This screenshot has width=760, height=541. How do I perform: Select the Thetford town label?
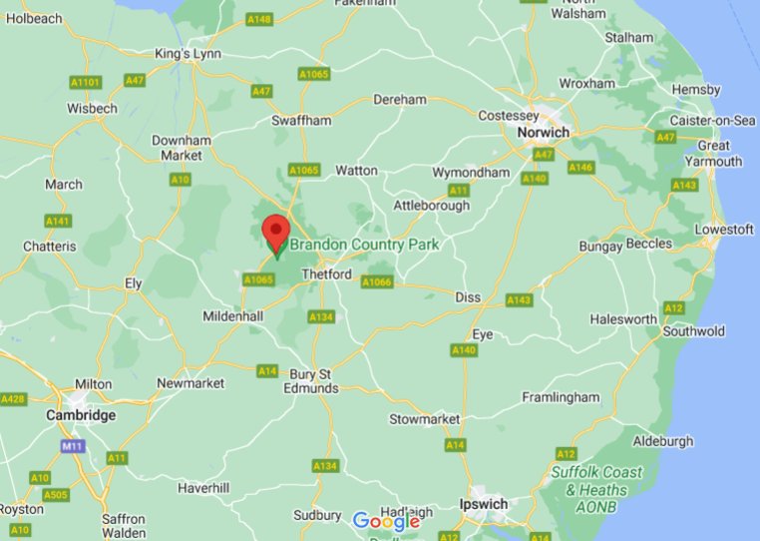pos(327,274)
